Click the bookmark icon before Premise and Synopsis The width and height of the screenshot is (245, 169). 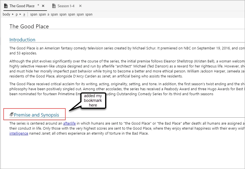[12, 115]
